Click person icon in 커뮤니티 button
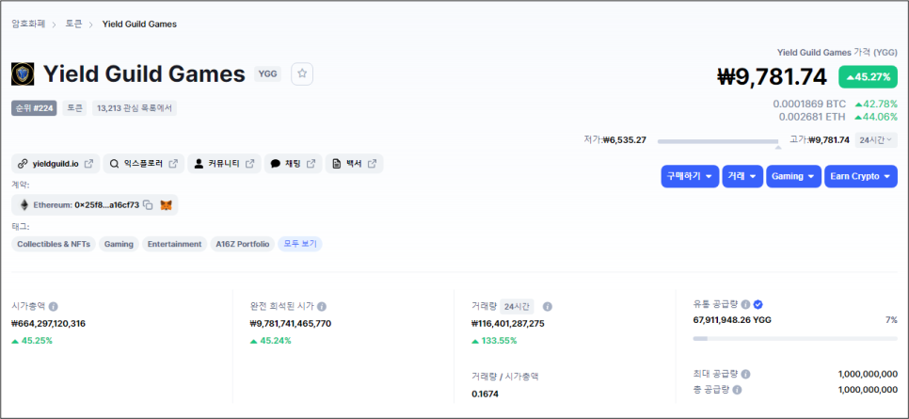This screenshot has width=909, height=419. point(199,164)
